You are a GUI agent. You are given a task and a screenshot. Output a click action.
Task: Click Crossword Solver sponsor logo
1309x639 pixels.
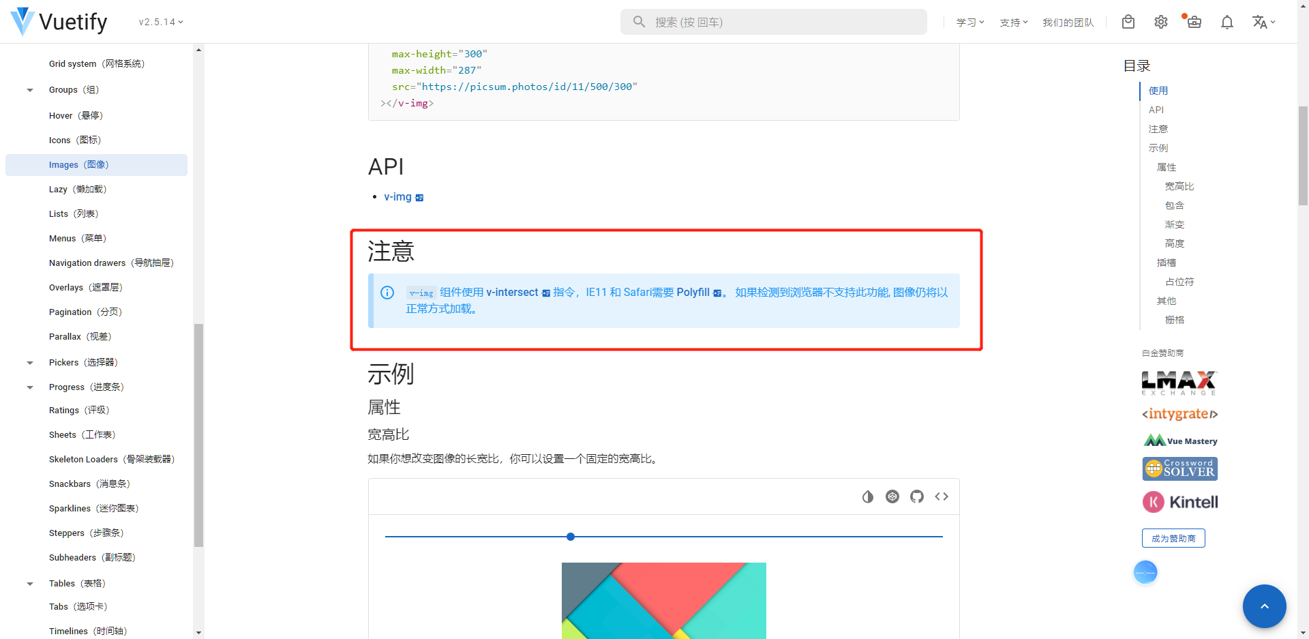[x=1180, y=469]
